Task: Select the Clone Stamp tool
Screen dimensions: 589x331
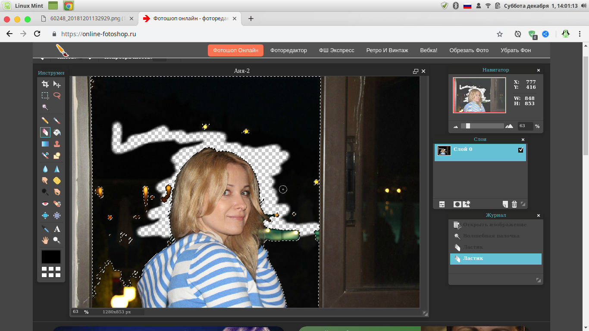Action: [57, 144]
